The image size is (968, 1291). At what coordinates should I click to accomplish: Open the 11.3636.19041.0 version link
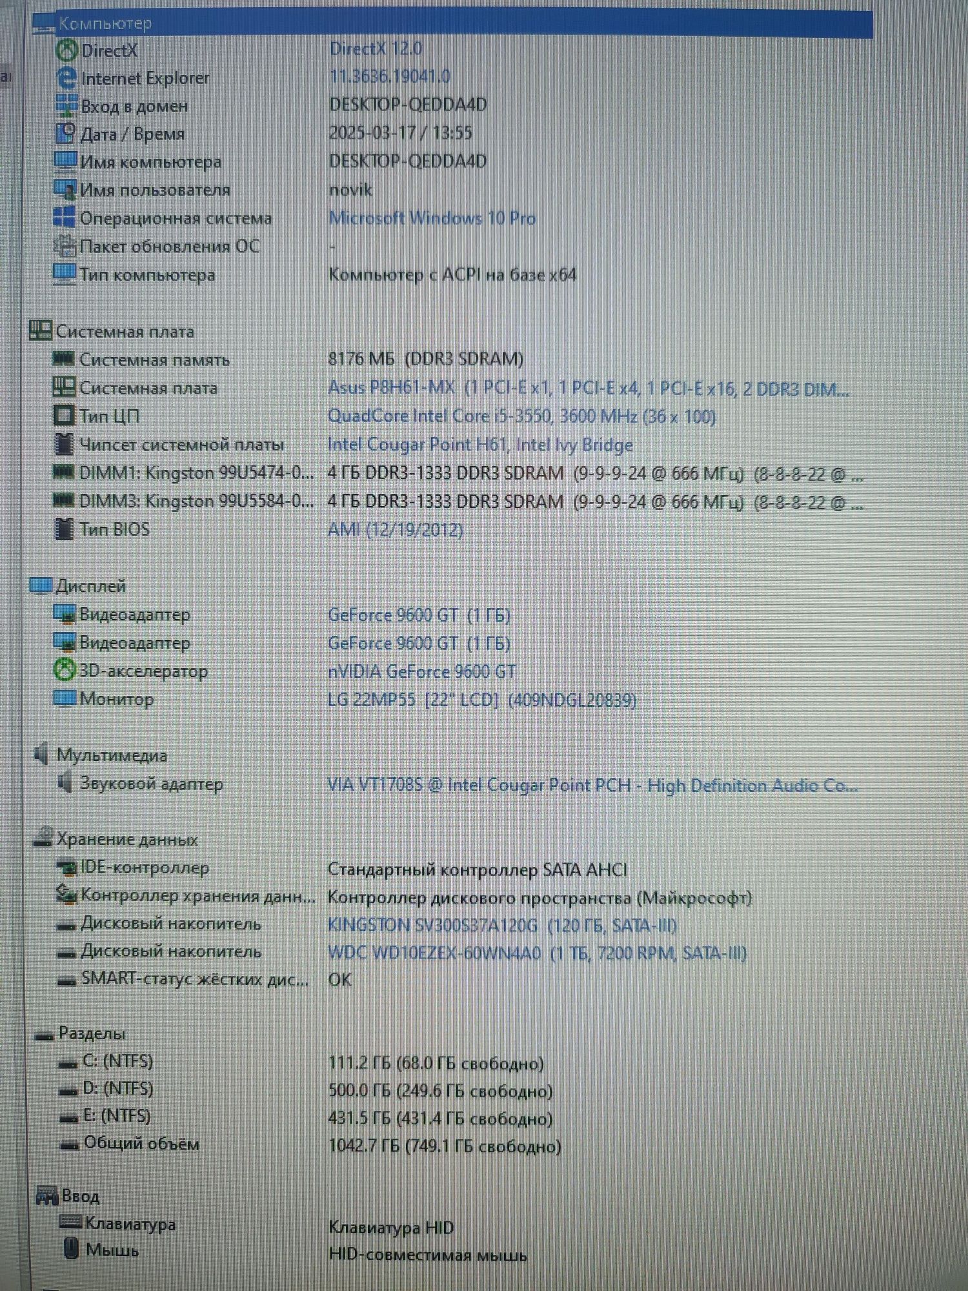[x=390, y=76]
